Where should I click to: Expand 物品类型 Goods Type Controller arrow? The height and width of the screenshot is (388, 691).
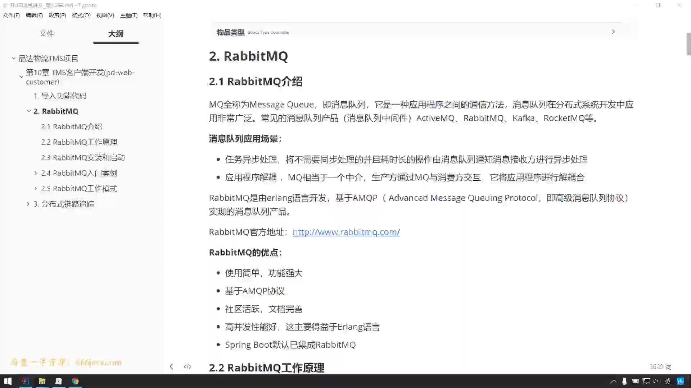click(x=613, y=32)
